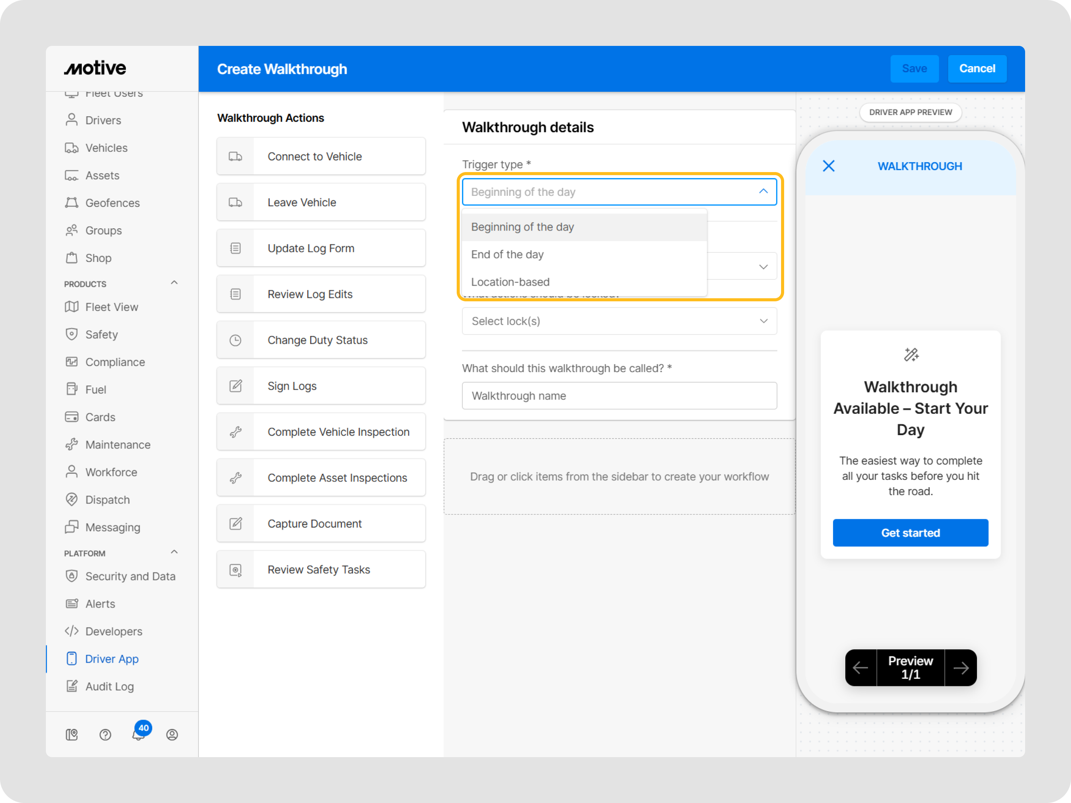Close the walkthrough preview with X icon
Screen dimensions: 1071x803
click(828, 166)
